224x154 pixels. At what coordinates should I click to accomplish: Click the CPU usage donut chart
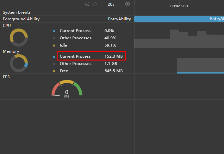[x=19, y=37]
